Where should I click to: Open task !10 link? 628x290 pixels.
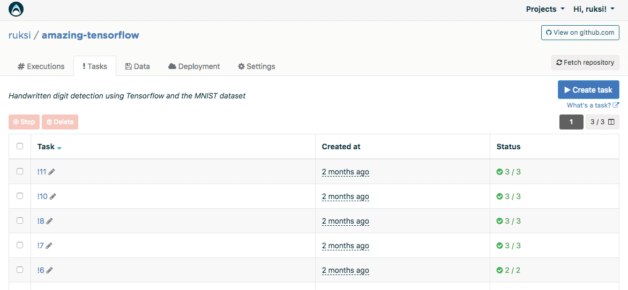[x=42, y=196]
